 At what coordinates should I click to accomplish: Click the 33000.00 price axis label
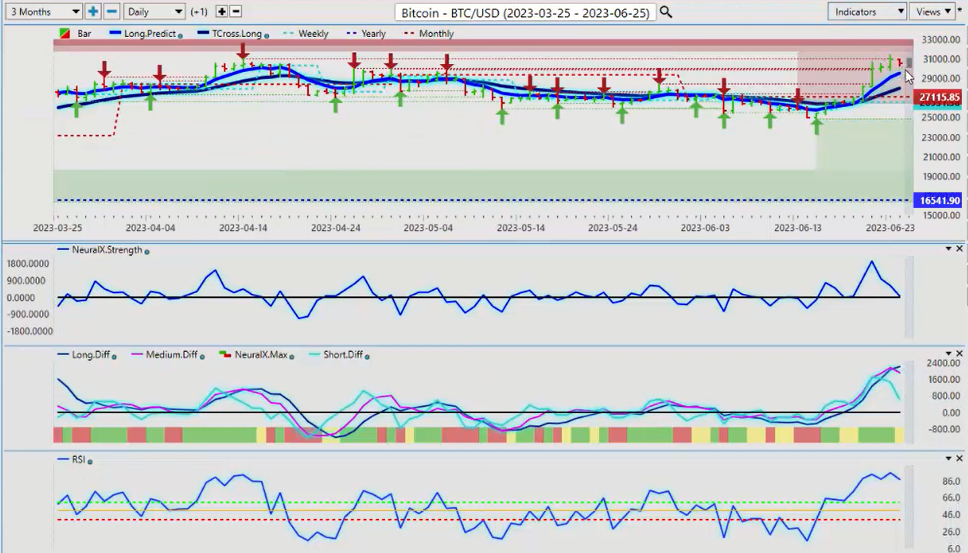(940, 40)
